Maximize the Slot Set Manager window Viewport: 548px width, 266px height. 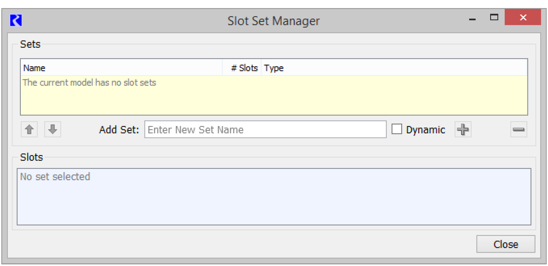point(494,17)
